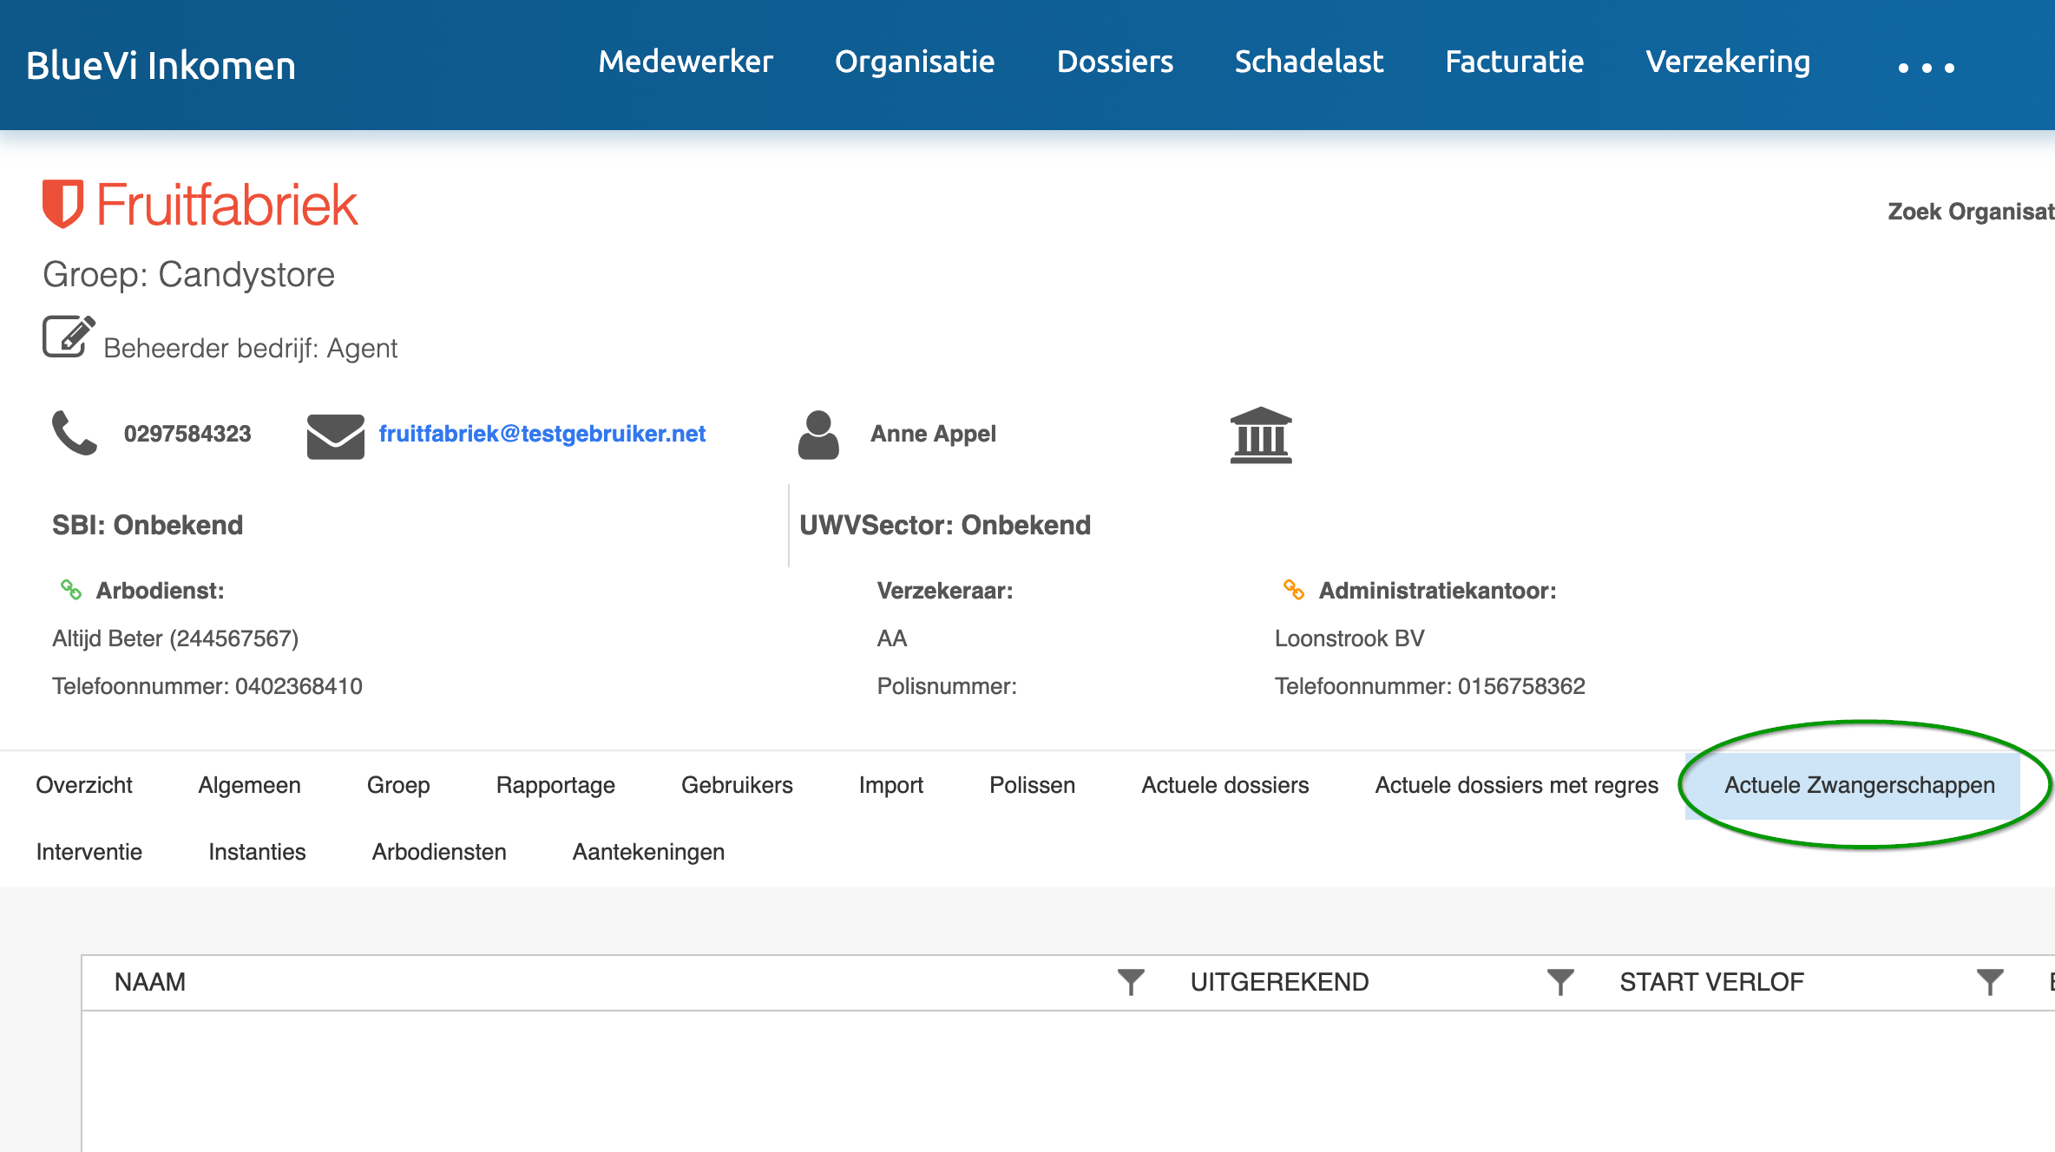Screen dimensions: 2055x1152
Task: Click the green link icon beside Arbodienst
Action: pyautogui.click(x=71, y=590)
